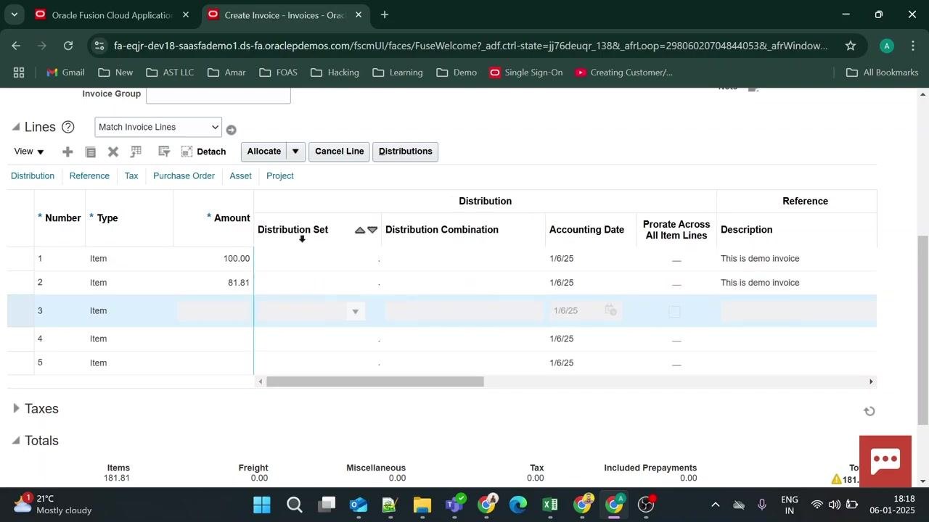929x522 pixels.
Task: Switch to Oracle Fusion Cloud Applications tab
Action: coord(112,14)
